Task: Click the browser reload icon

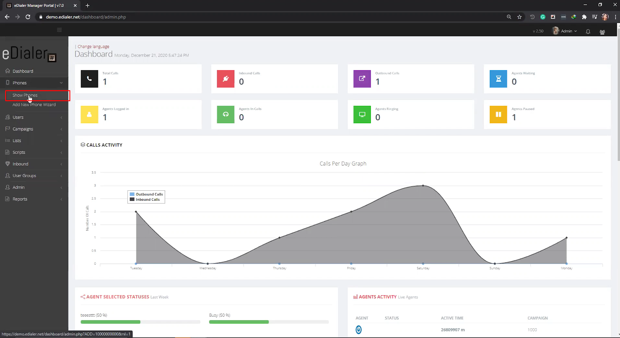Action: pyautogui.click(x=28, y=17)
